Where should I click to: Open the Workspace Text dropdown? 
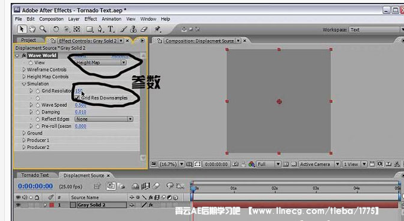click(376, 30)
